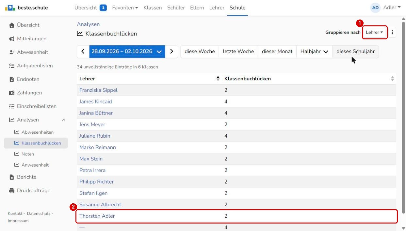Sort by the Klassenbuchlücken column header

pos(309,79)
